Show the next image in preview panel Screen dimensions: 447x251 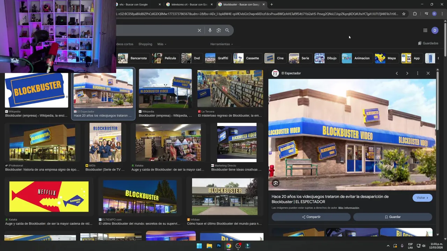[407, 73]
